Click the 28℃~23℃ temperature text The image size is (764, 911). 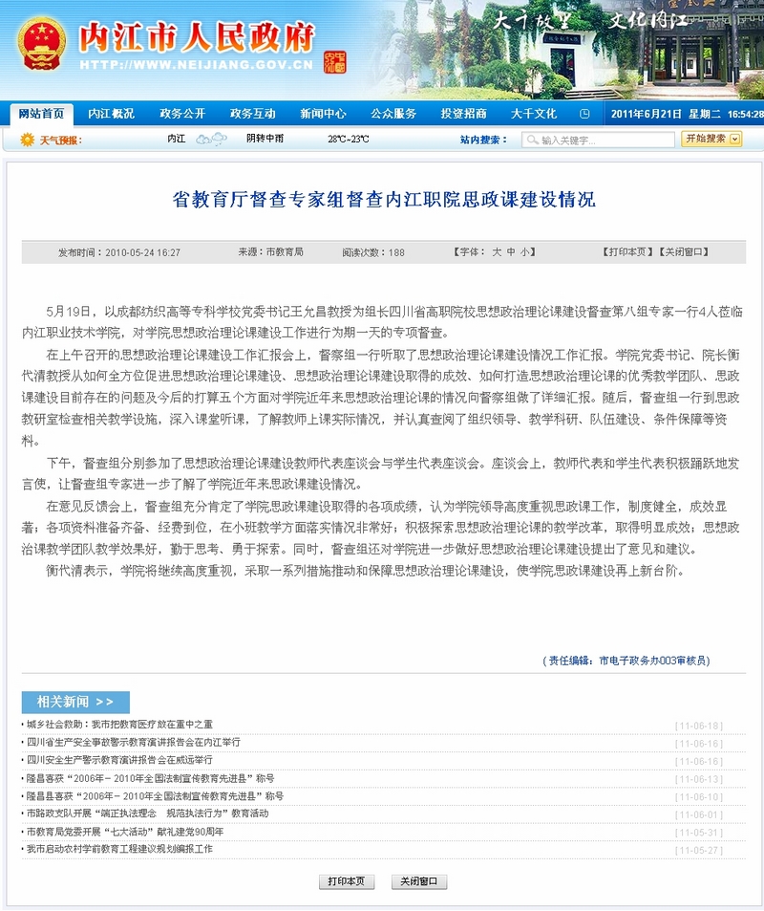tap(348, 139)
